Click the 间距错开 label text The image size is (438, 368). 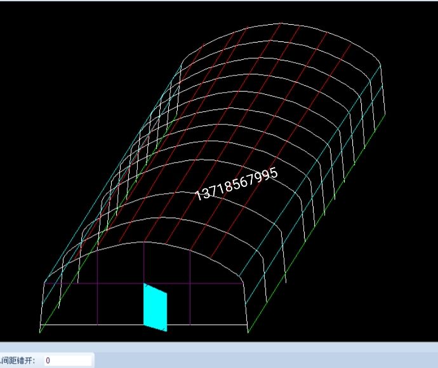(18, 360)
